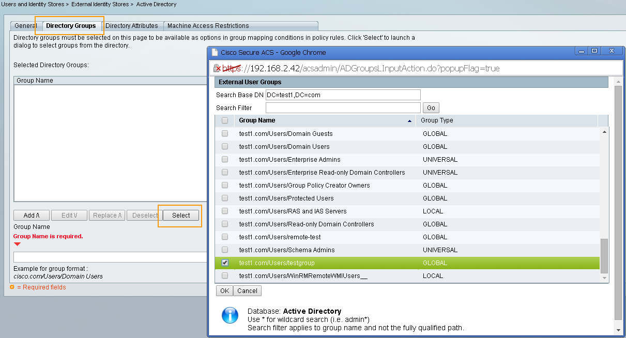626x338 pixels.
Task: Focus the Group Name input field
Action: pyautogui.click(x=110, y=257)
